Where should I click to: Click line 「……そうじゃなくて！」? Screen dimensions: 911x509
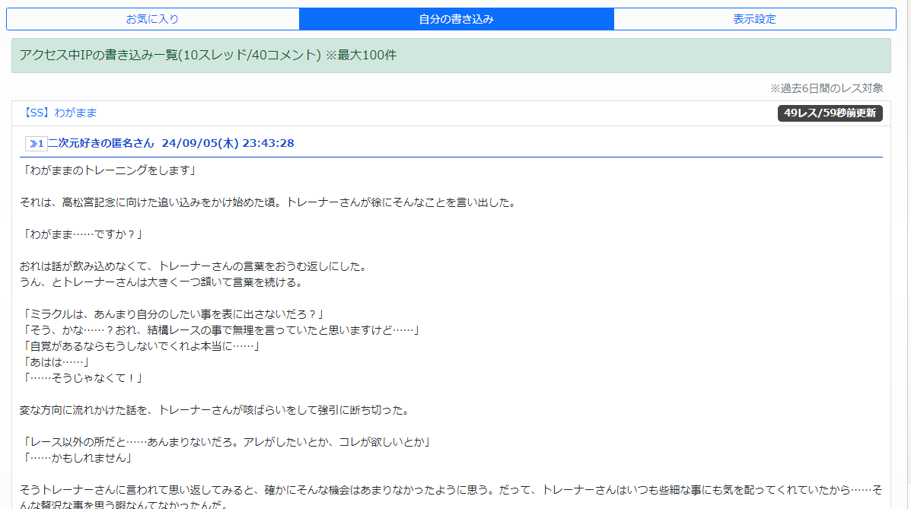click(x=82, y=377)
